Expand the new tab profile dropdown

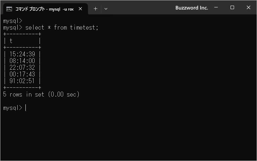106,9
